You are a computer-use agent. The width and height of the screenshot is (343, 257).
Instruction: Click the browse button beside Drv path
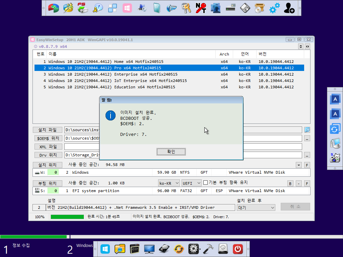307,155
